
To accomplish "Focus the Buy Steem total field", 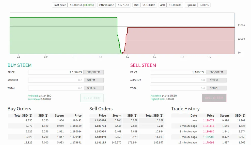I will click(56, 88).
